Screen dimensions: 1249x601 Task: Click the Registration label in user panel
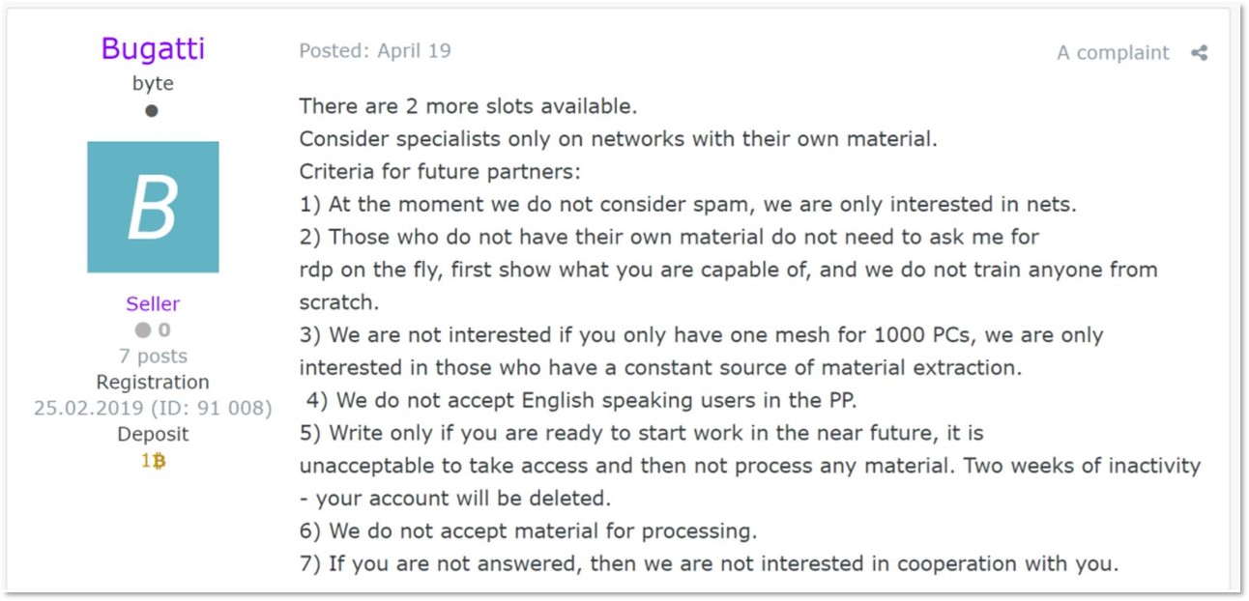click(x=153, y=383)
